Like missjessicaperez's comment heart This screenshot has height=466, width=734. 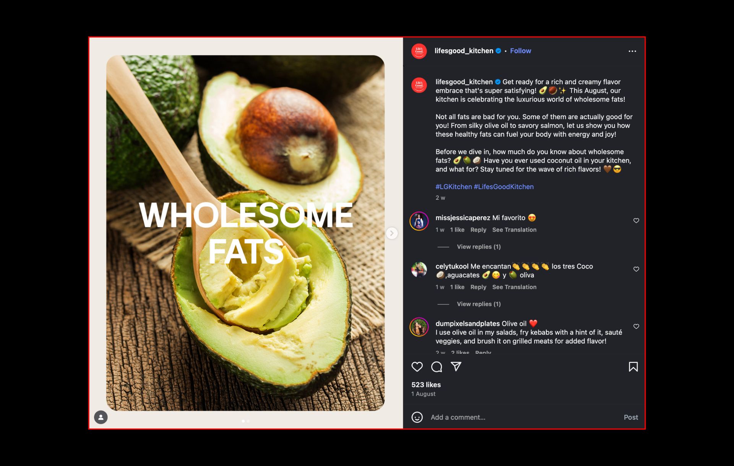(x=636, y=220)
